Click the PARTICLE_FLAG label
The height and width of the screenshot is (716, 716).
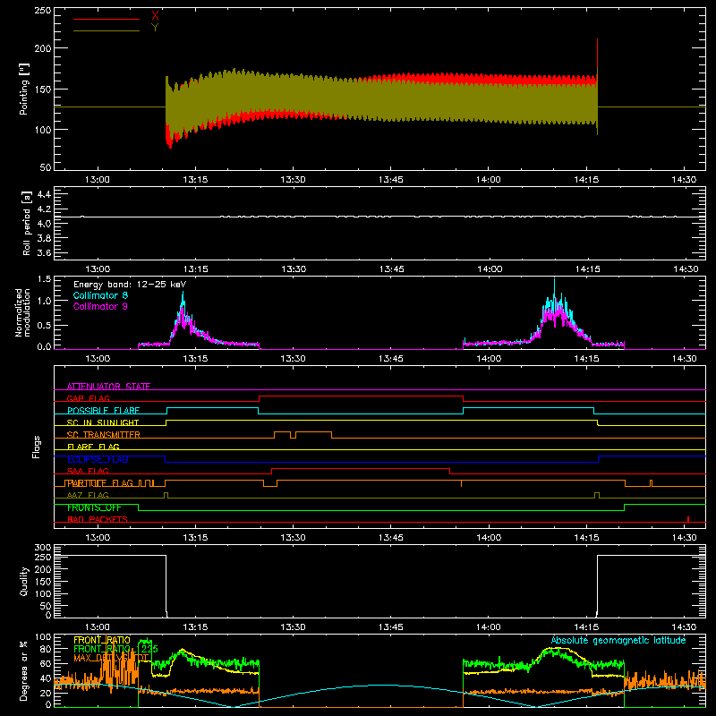tap(100, 482)
